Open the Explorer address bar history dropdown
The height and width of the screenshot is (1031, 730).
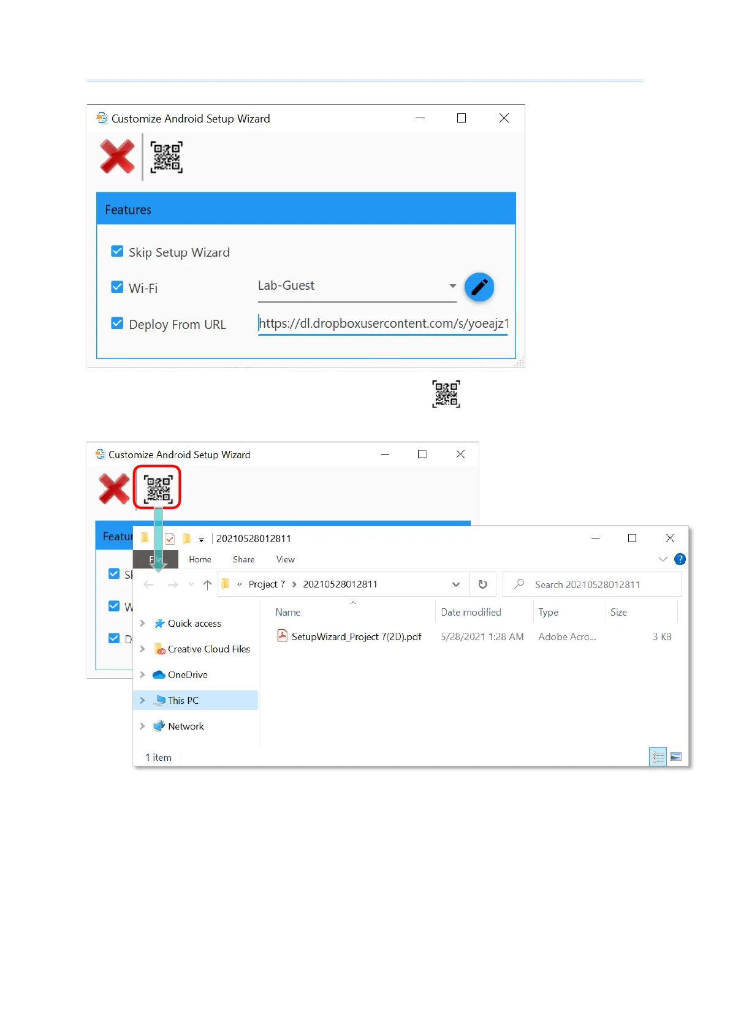(x=456, y=584)
